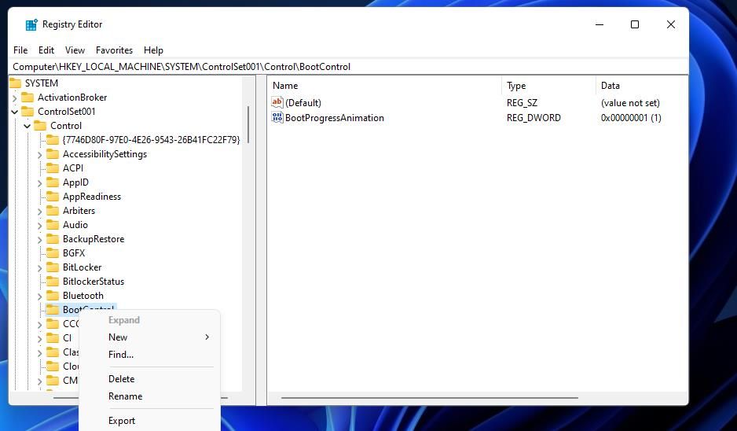Select the (Default) value name
The height and width of the screenshot is (431, 737).
pos(303,103)
